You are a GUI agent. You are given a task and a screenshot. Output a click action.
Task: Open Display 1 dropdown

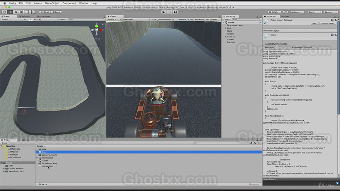tap(114, 20)
